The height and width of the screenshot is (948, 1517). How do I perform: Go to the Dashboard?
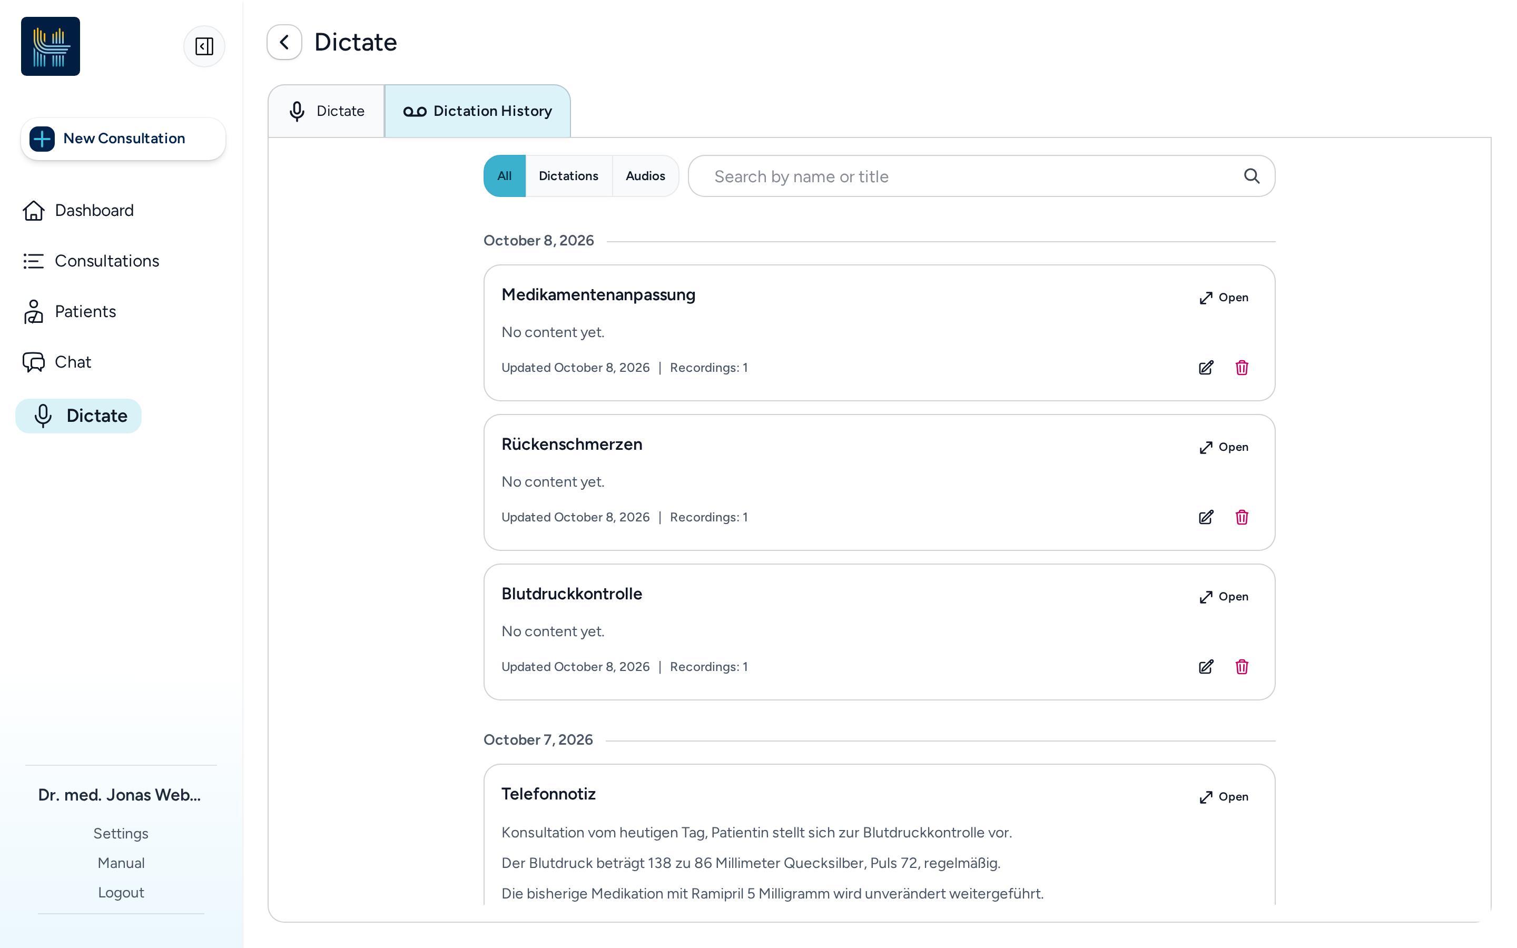click(x=78, y=211)
